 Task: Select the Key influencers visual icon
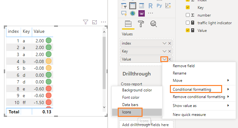(168, 6)
